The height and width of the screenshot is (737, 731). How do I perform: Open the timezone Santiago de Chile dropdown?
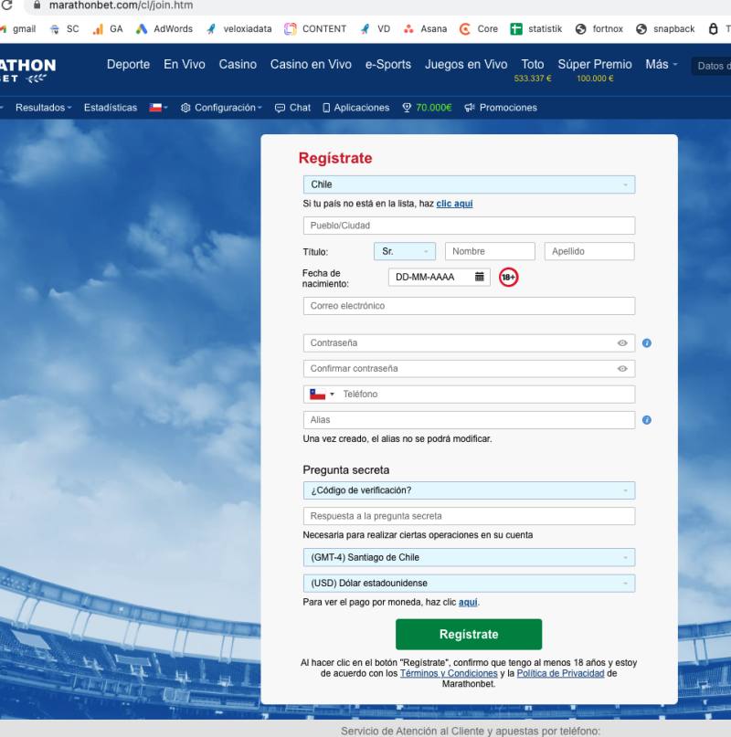469,557
